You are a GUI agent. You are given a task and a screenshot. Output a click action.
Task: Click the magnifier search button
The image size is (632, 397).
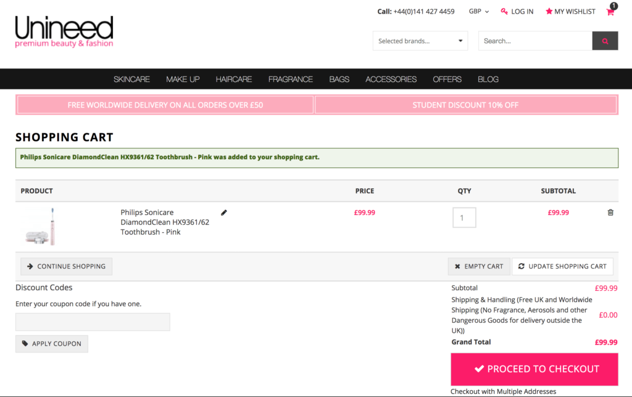point(605,41)
